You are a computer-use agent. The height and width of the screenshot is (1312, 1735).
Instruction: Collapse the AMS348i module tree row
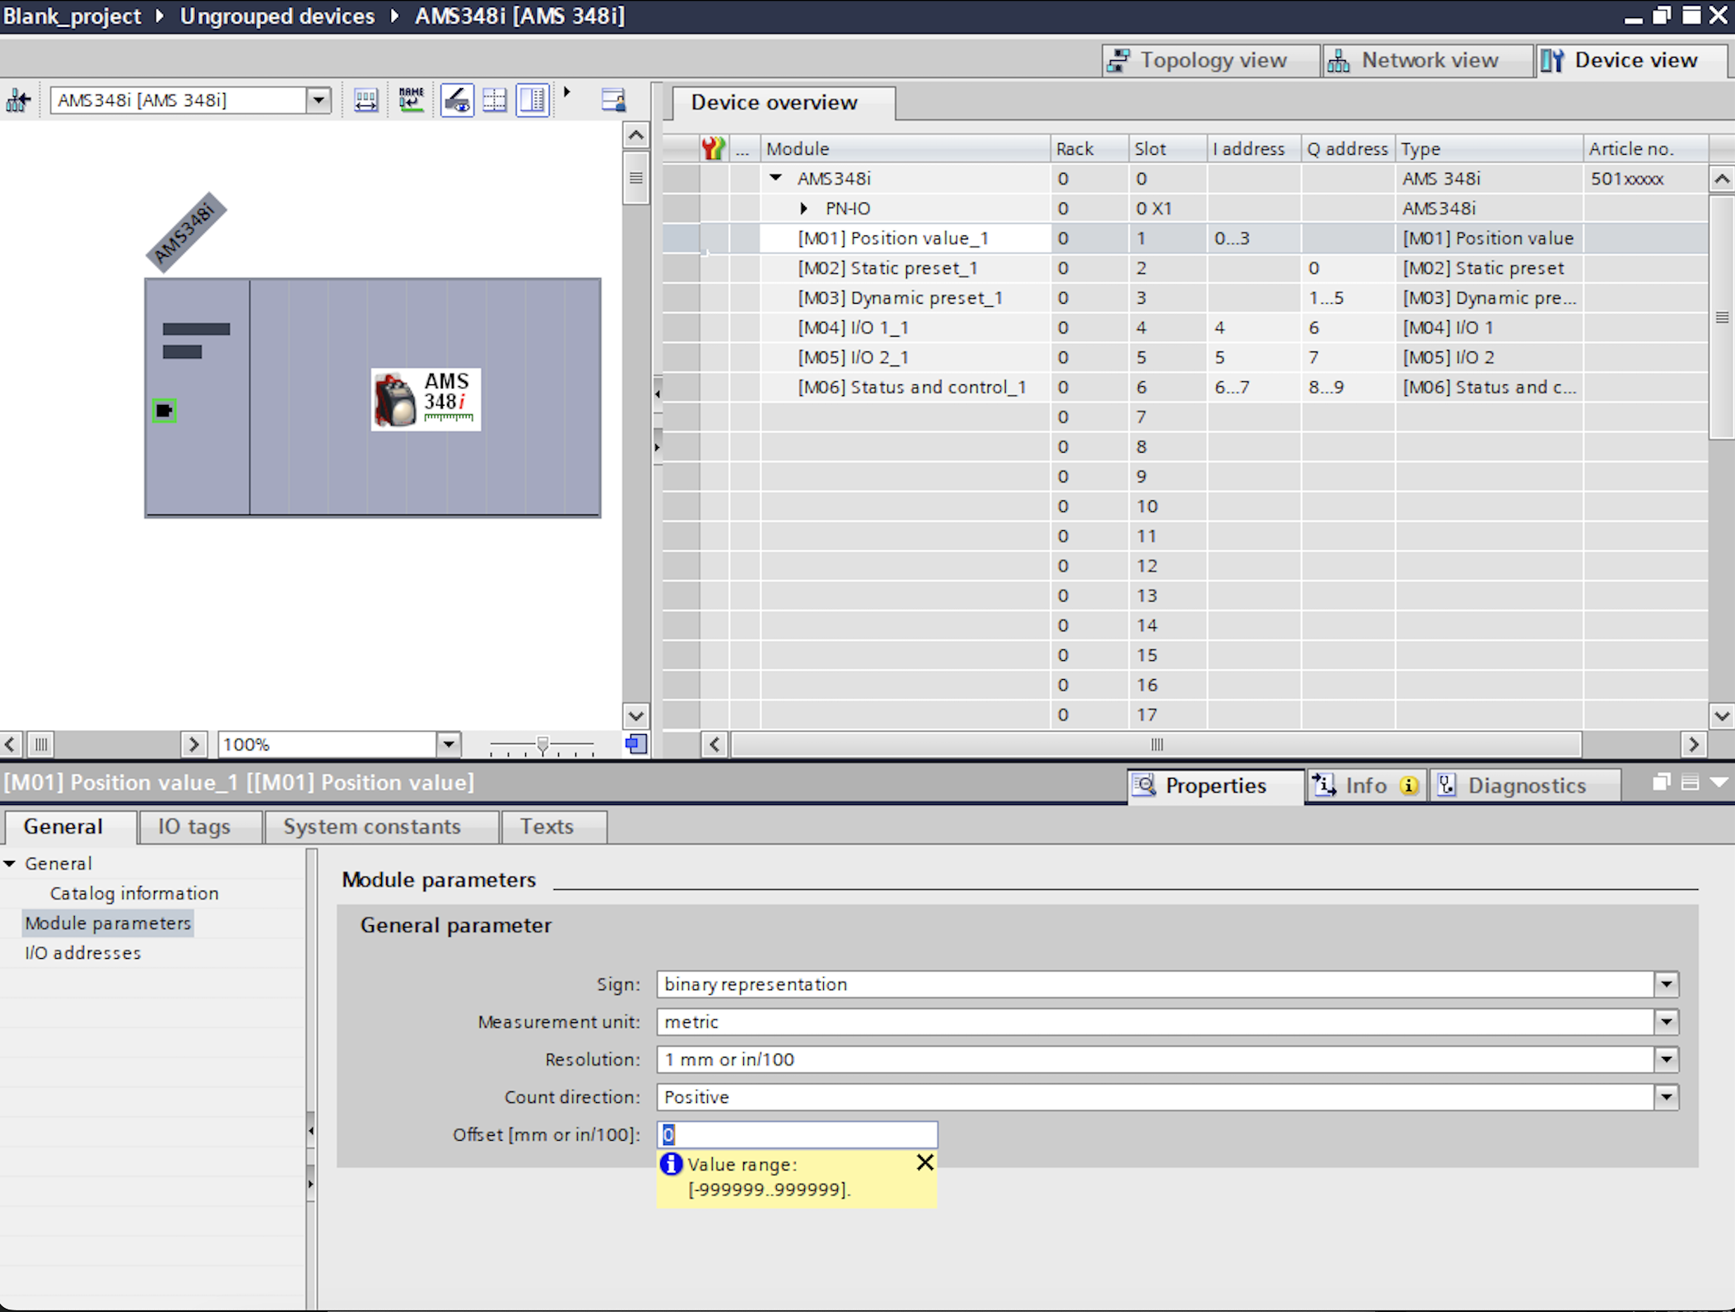tap(775, 178)
